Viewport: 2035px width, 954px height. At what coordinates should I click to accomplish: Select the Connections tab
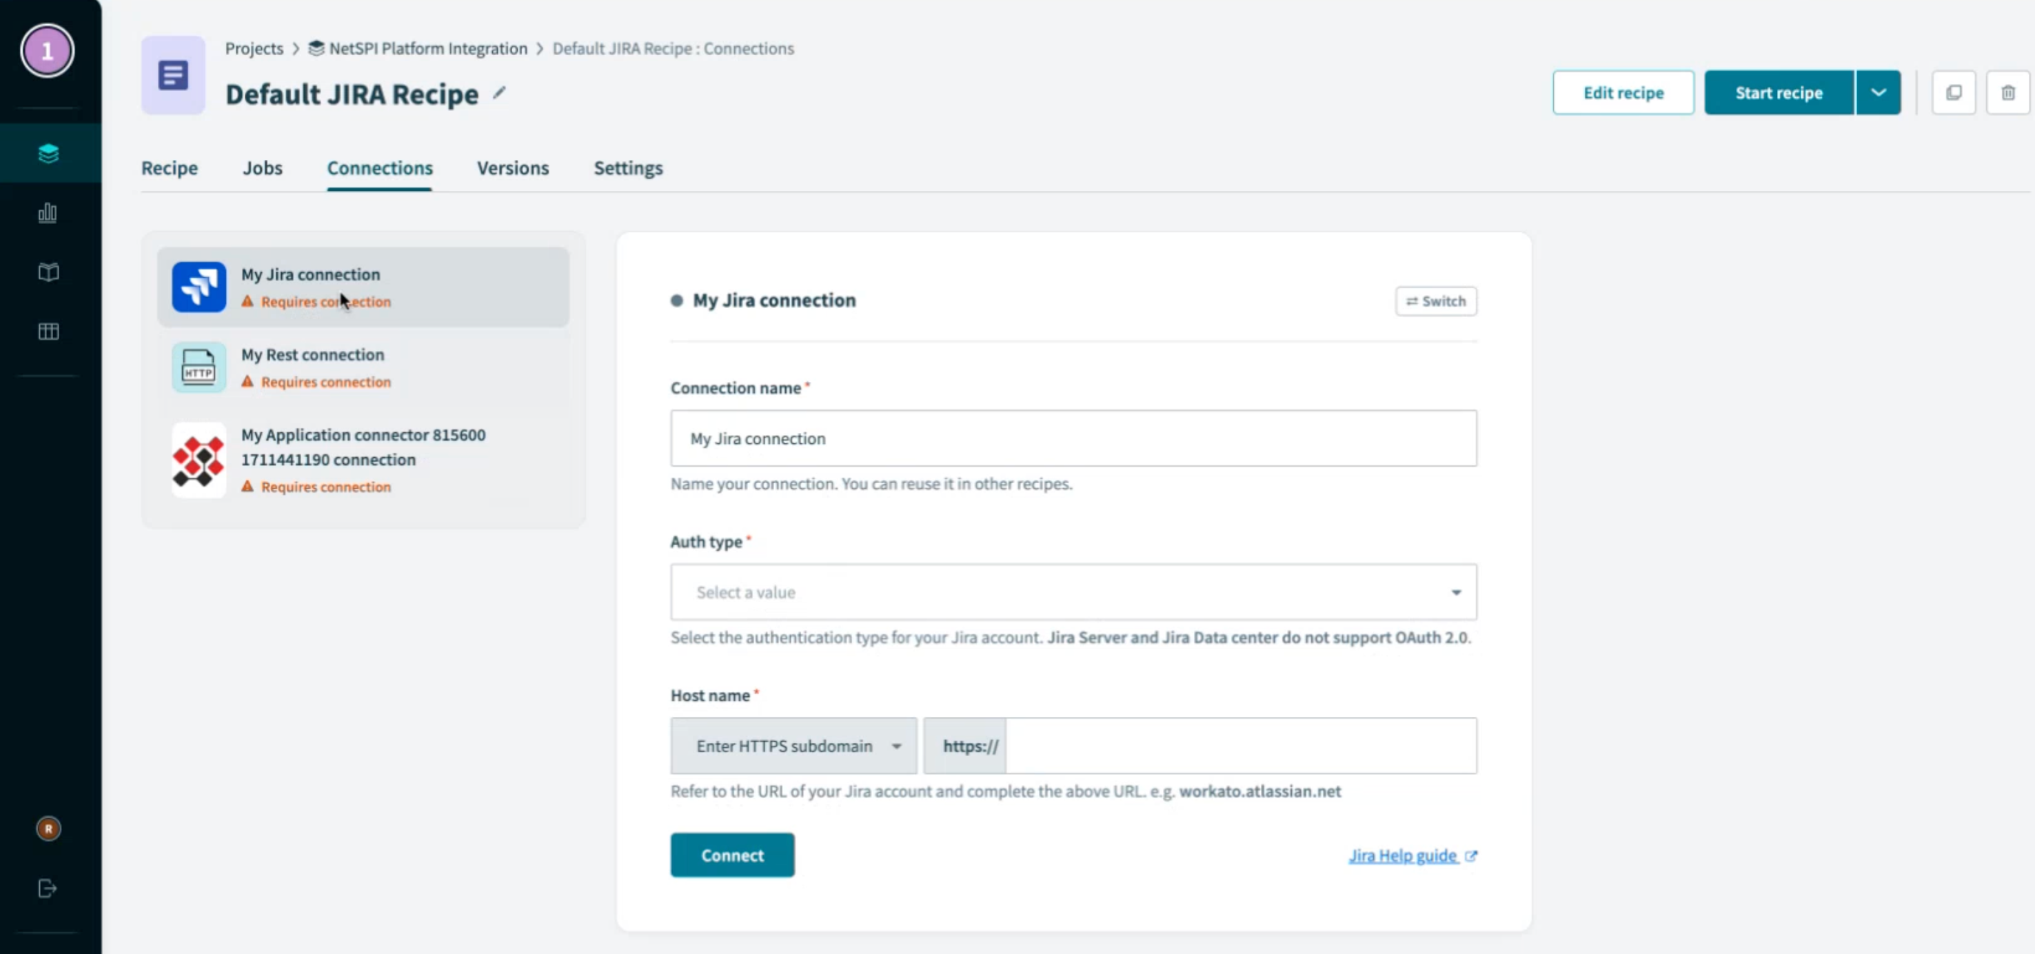click(x=380, y=168)
